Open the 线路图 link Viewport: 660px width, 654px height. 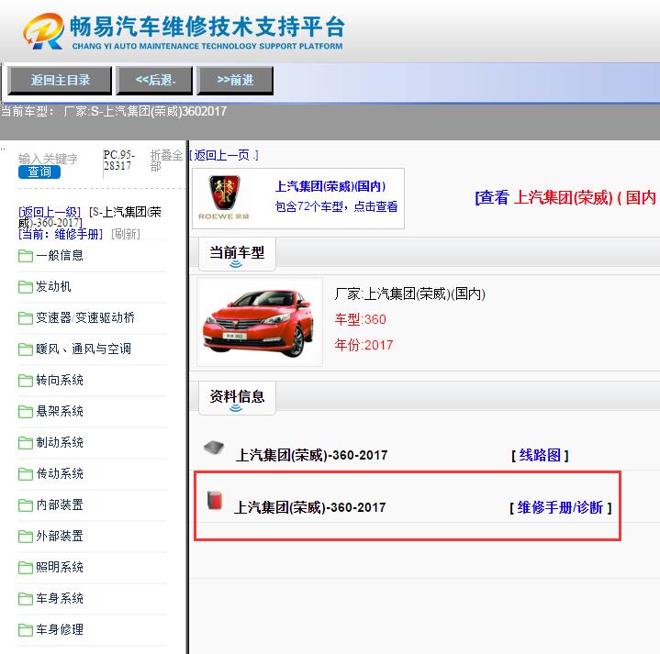point(540,455)
